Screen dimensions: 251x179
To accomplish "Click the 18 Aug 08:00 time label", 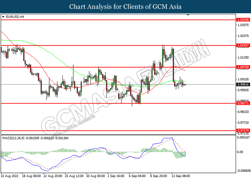I will coord(32,176).
